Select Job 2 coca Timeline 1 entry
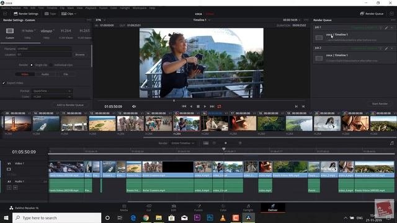The height and width of the screenshot is (223, 397). [x=354, y=58]
